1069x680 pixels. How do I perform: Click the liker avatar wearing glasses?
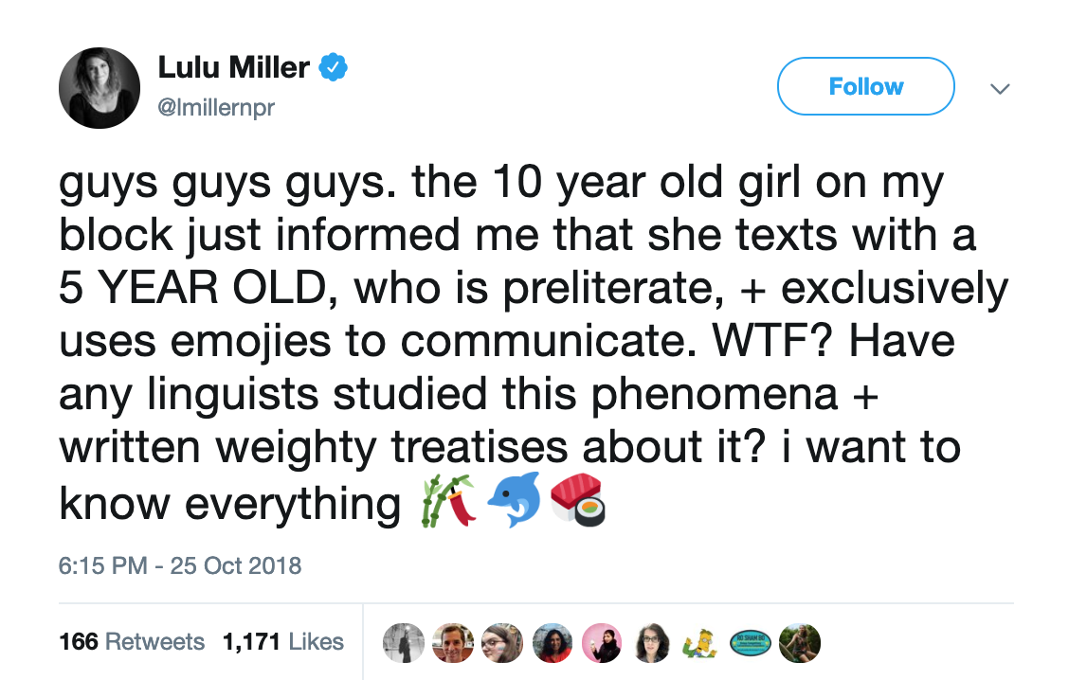[652, 641]
